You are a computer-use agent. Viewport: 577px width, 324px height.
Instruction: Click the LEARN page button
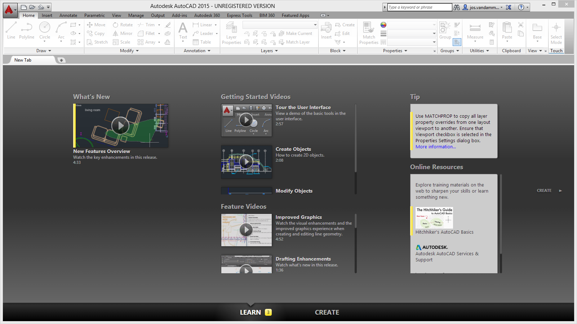(250, 312)
